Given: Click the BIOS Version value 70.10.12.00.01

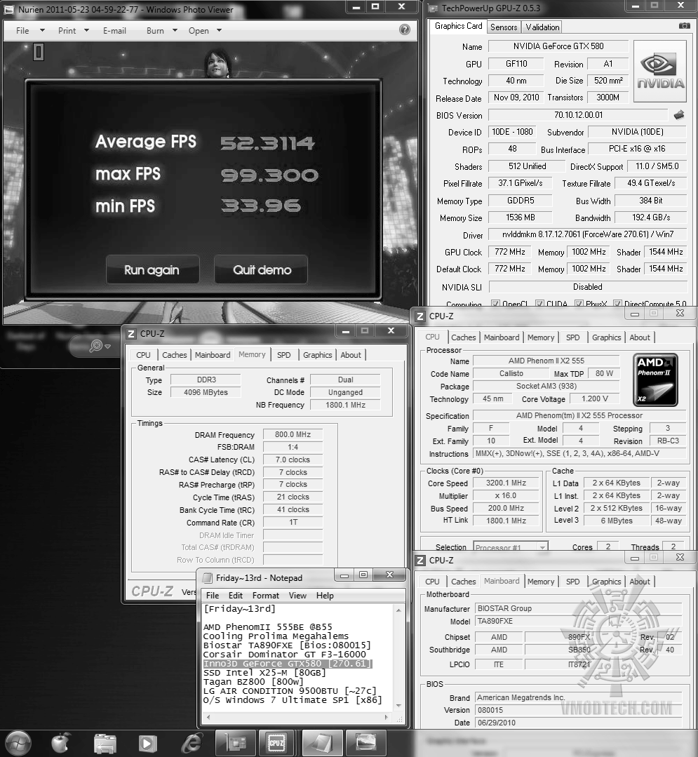Looking at the screenshot, I should 578,115.
